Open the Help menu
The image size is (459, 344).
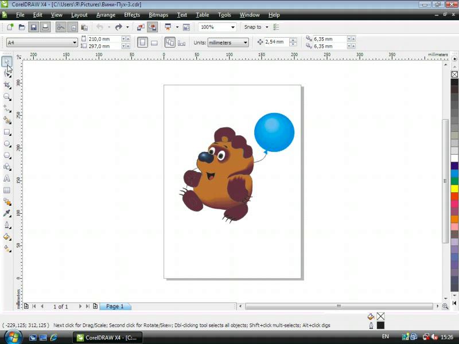[274, 15]
